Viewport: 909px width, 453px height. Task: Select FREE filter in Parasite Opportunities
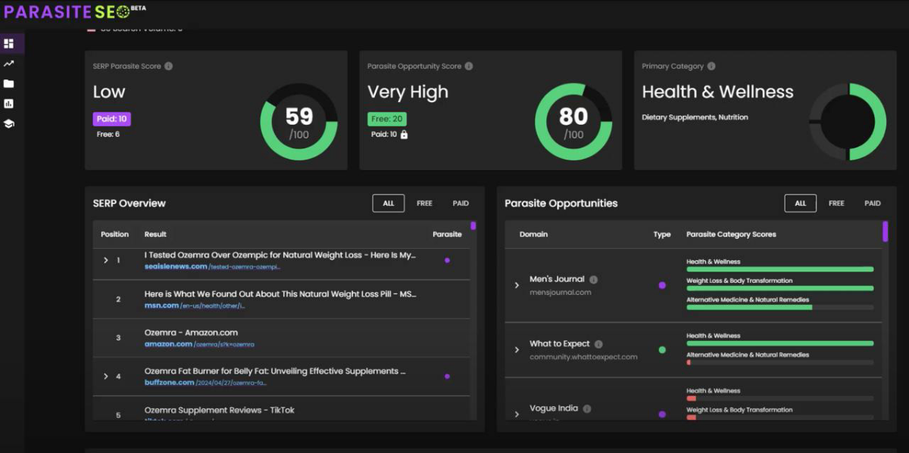click(836, 203)
